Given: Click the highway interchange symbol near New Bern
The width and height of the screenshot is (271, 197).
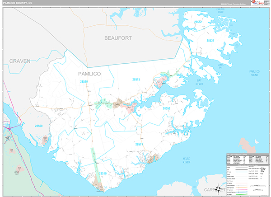Looking at the screenshot, I should click(9, 128).
